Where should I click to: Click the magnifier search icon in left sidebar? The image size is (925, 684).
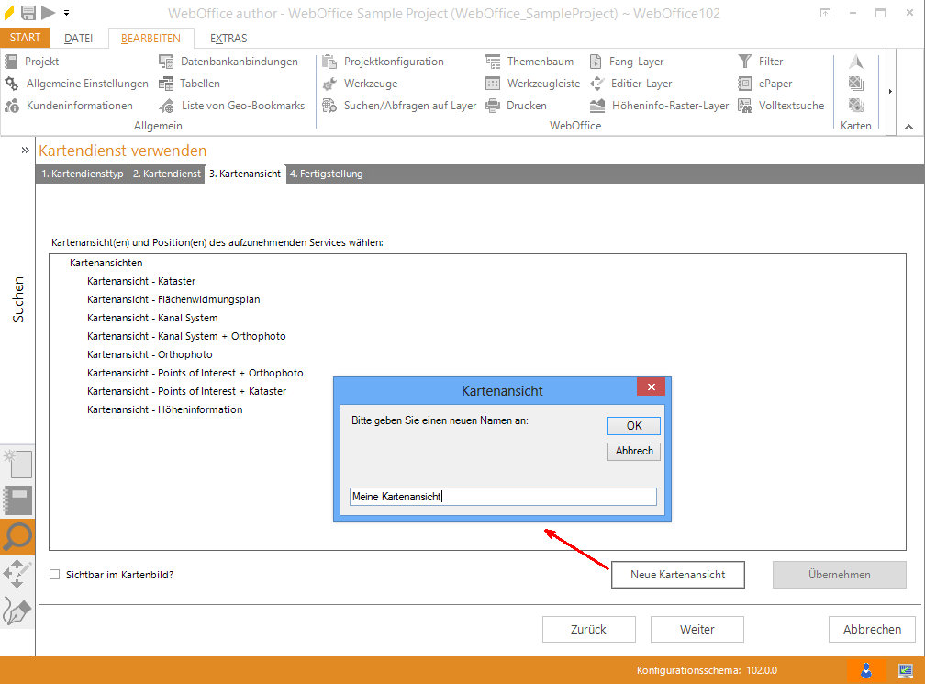tap(17, 536)
